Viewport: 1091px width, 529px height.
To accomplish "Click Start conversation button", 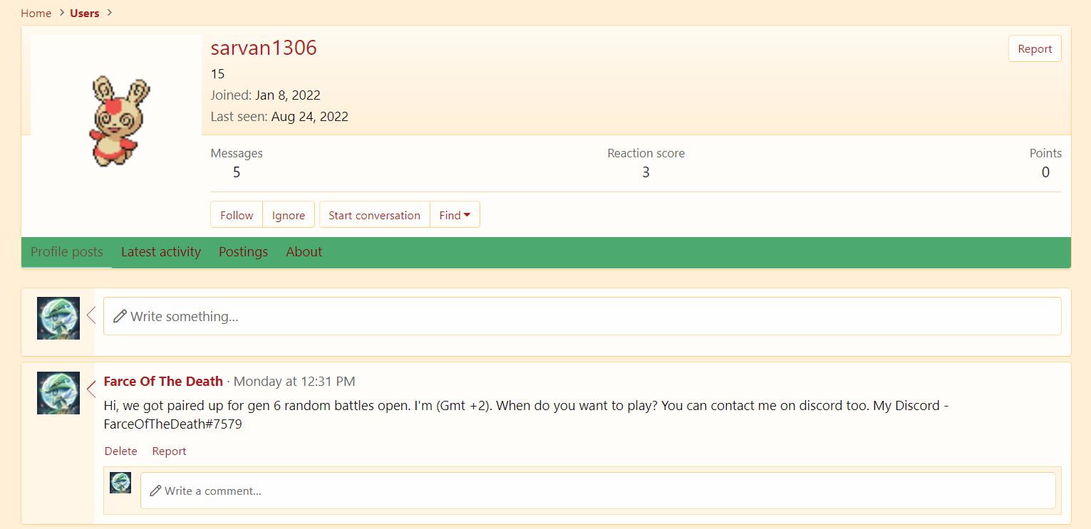I will point(374,215).
